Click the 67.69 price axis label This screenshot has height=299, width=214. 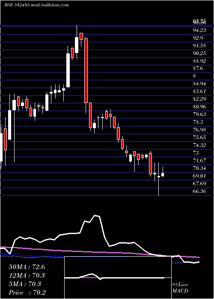(199, 183)
